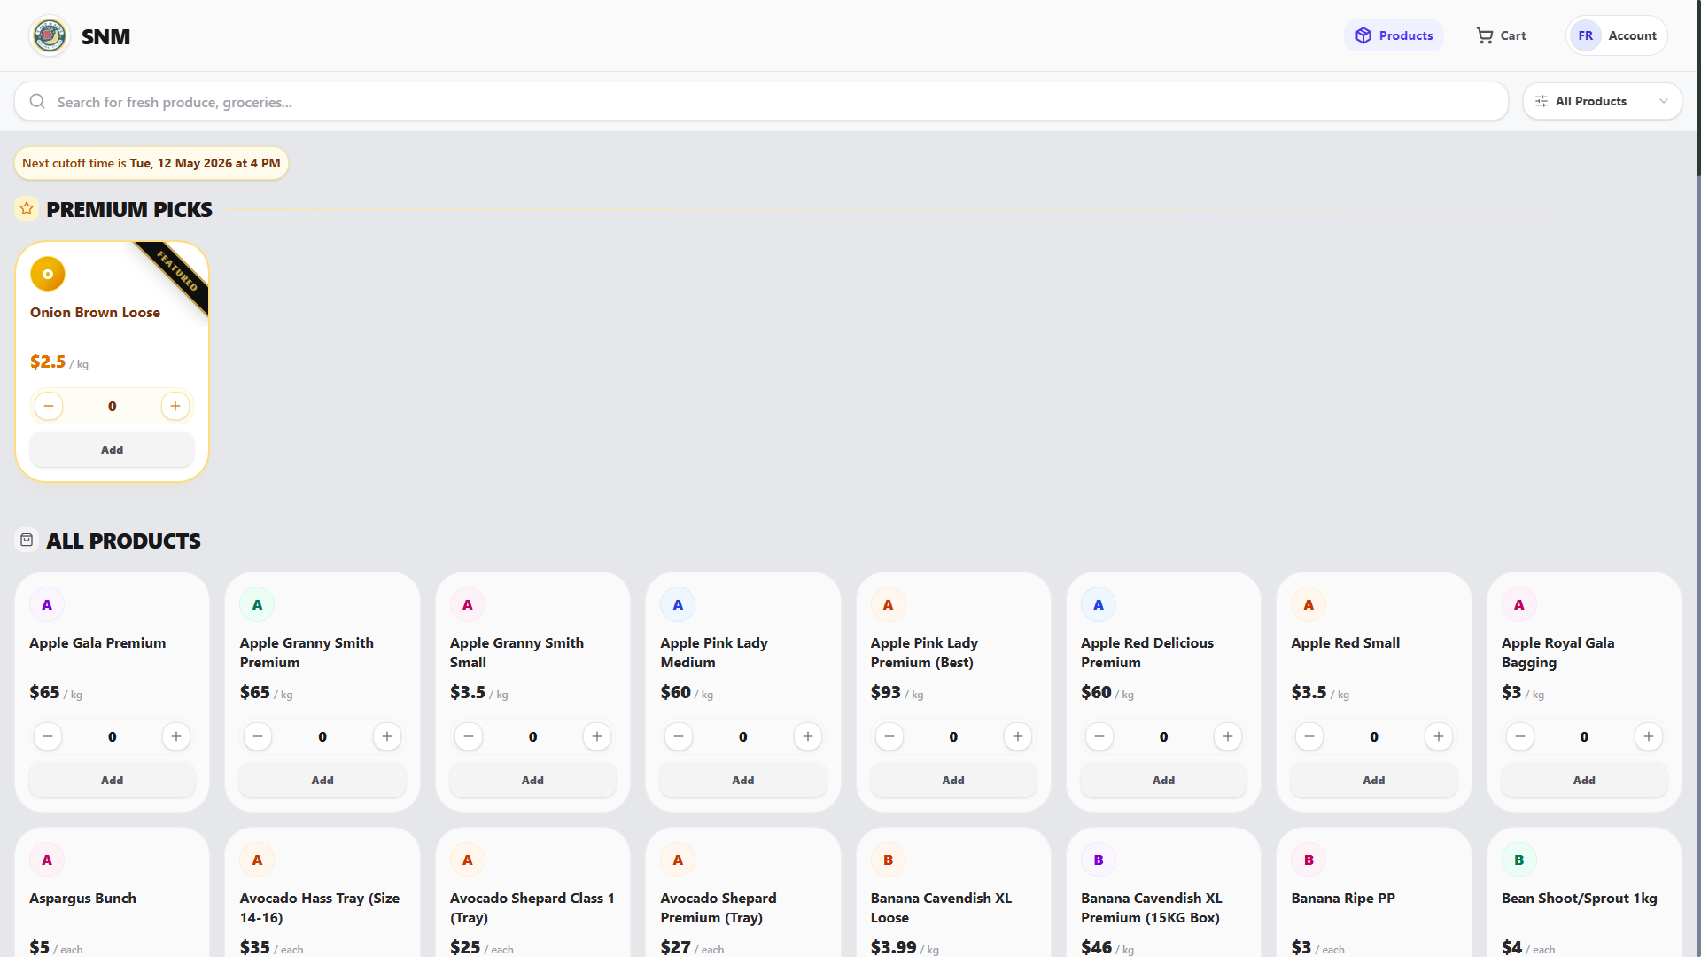Add Apple Red Small to cart
Viewport: 1701px width, 957px height.
click(x=1374, y=780)
